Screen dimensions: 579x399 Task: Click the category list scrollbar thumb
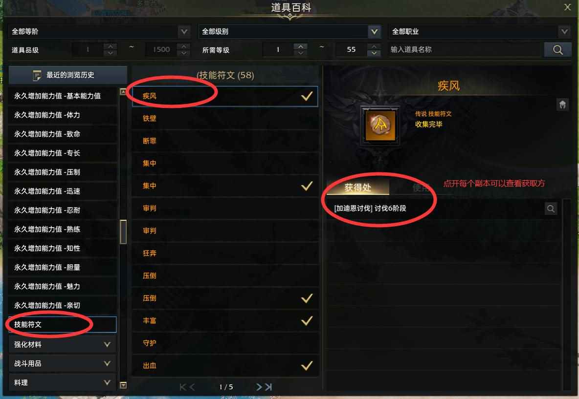coord(123,232)
